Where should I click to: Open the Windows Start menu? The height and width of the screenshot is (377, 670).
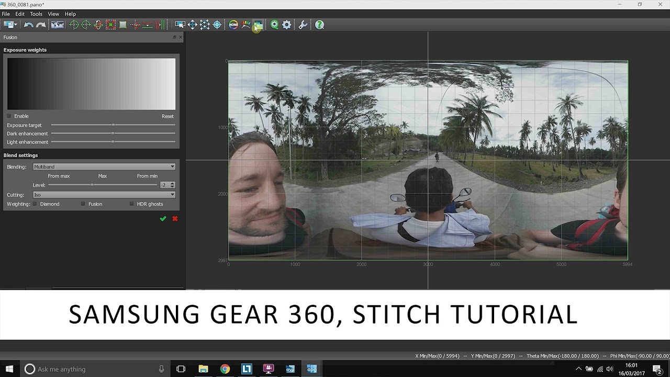click(9, 369)
